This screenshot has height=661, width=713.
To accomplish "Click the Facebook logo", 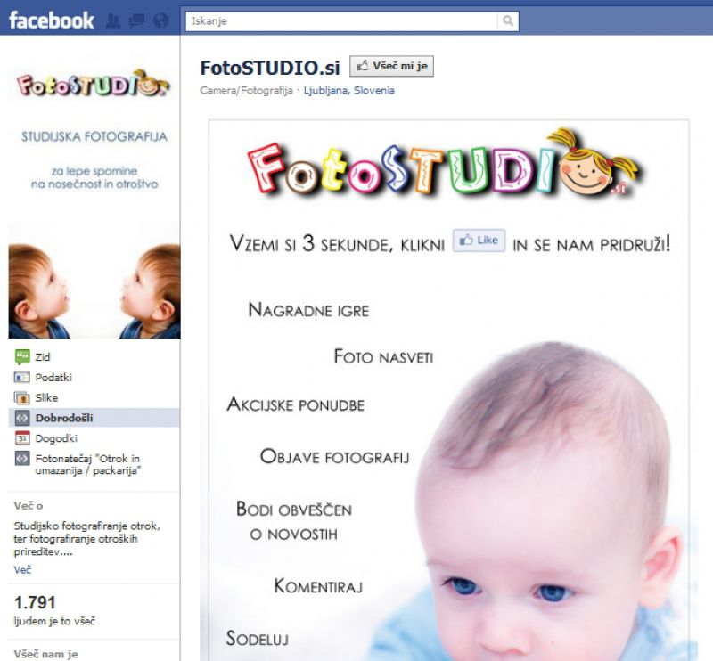I will (52, 20).
